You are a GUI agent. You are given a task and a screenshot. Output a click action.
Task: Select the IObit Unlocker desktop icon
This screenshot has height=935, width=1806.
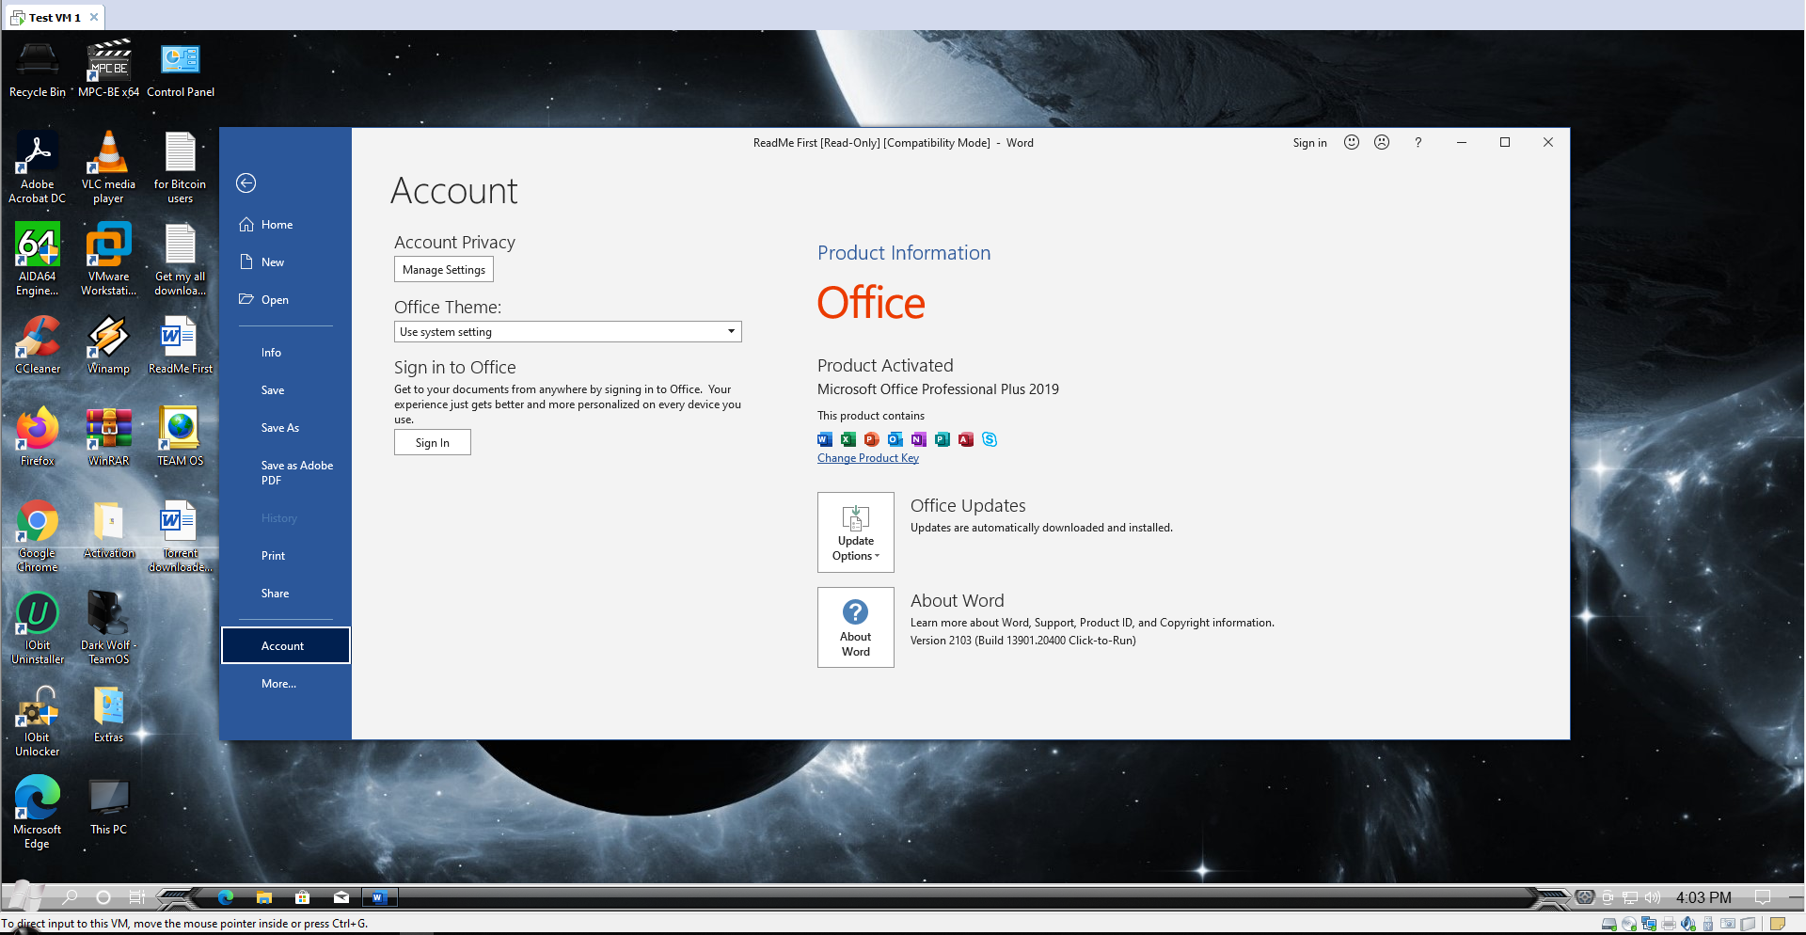[38, 721]
